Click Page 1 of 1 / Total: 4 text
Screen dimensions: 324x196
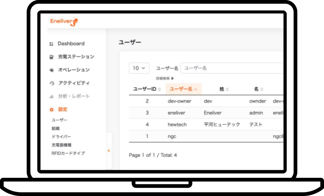153,155
